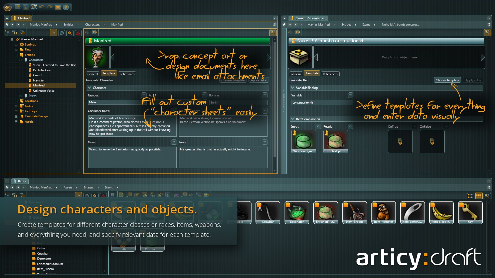Image resolution: width=495 pixels, height=278 pixels.
Task: Select the Search icon in Manfred's navigator toolbar
Action: [70, 33]
